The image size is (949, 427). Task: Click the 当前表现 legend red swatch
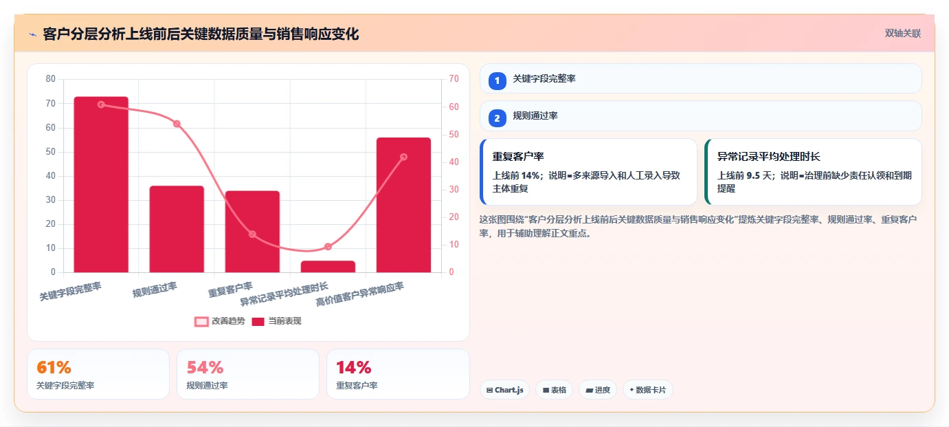point(258,322)
